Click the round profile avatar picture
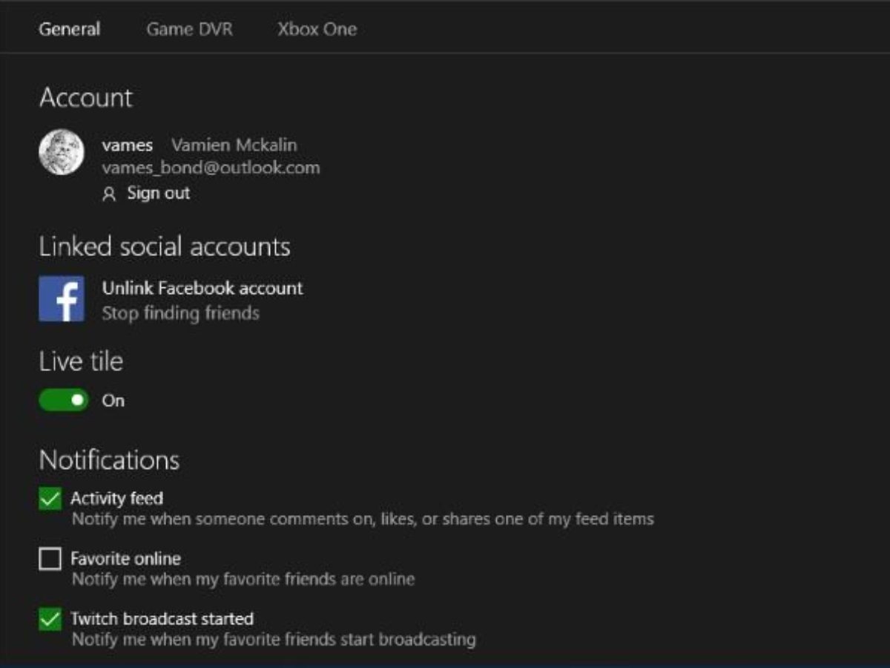Image resolution: width=890 pixels, height=668 pixels. coord(62,152)
